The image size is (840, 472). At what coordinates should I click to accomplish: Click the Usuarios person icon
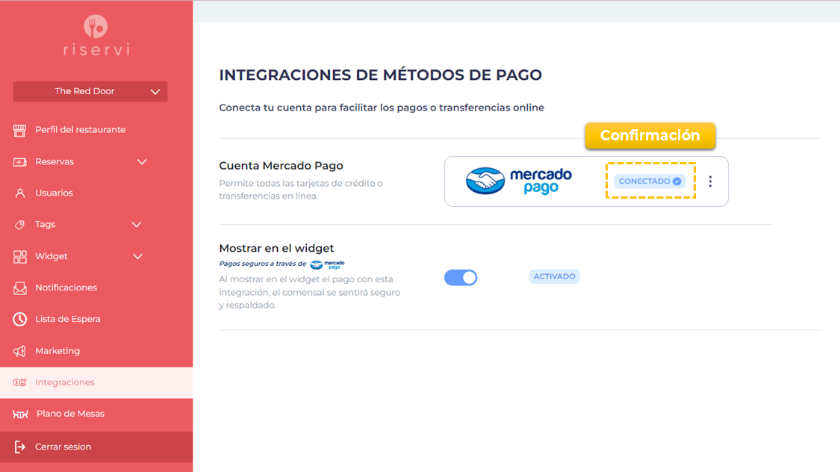coord(20,193)
